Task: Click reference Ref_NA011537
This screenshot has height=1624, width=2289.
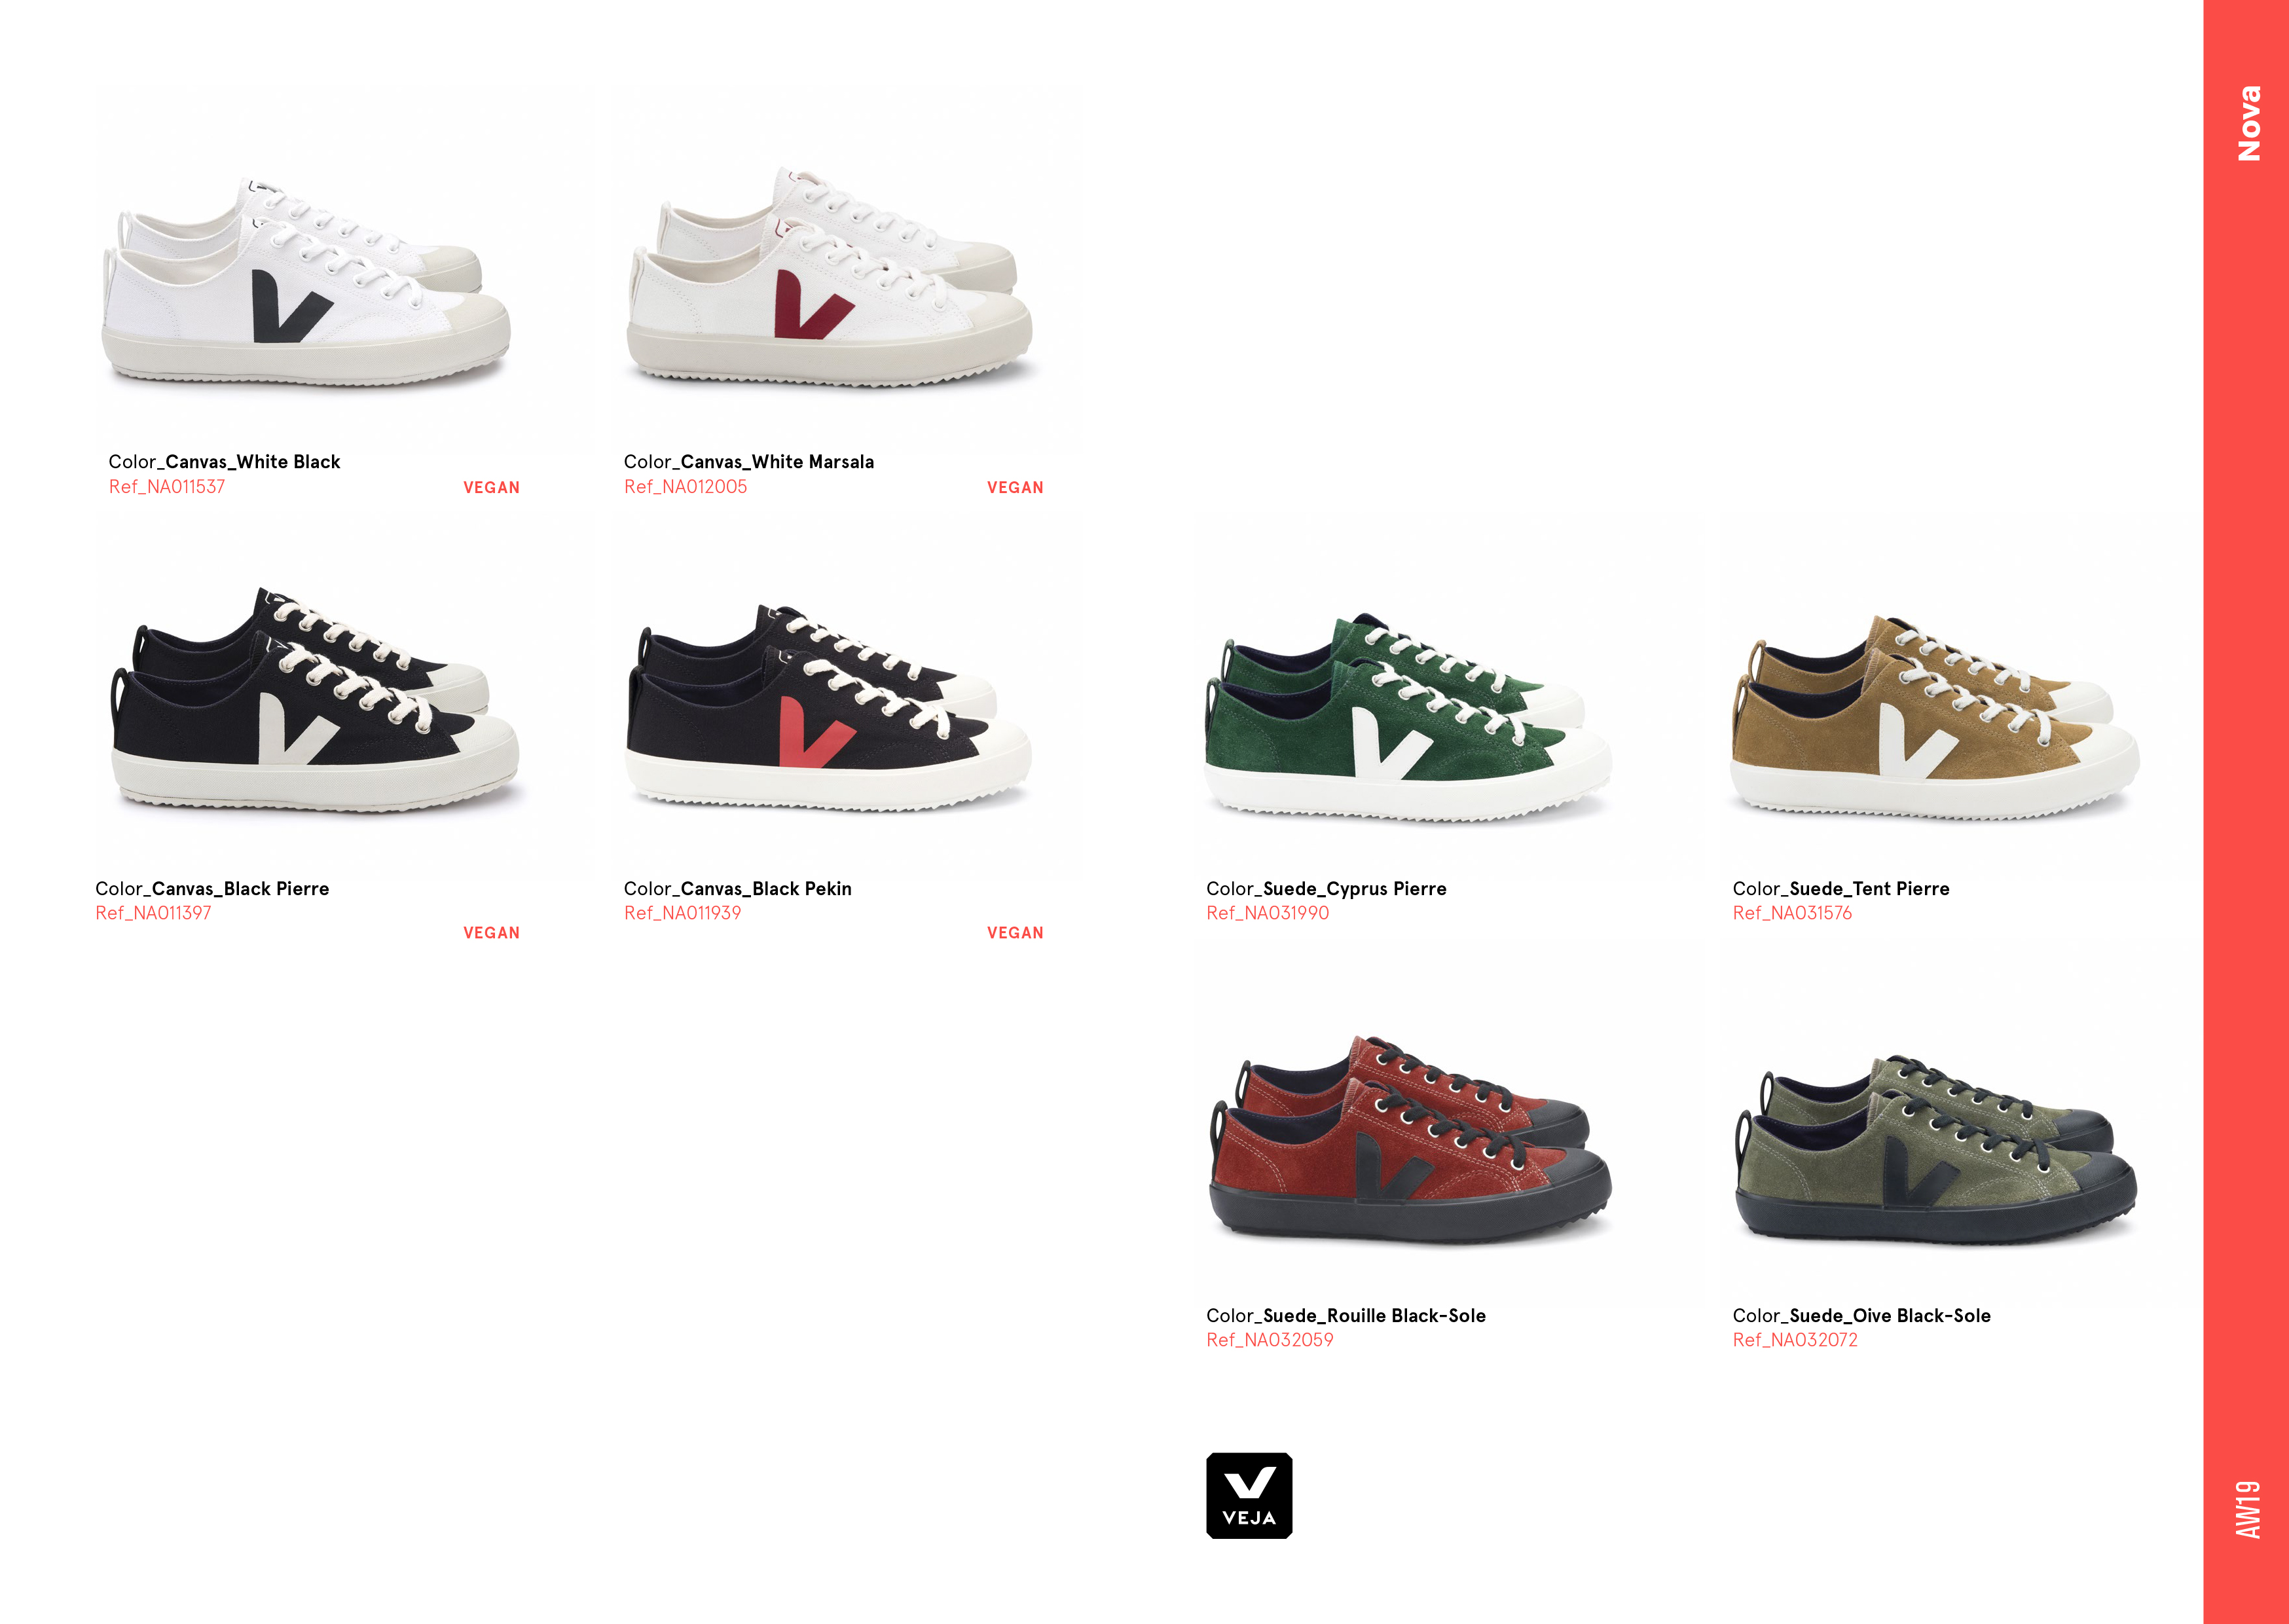Action: 167,487
